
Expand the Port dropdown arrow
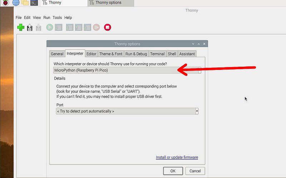[197, 111]
